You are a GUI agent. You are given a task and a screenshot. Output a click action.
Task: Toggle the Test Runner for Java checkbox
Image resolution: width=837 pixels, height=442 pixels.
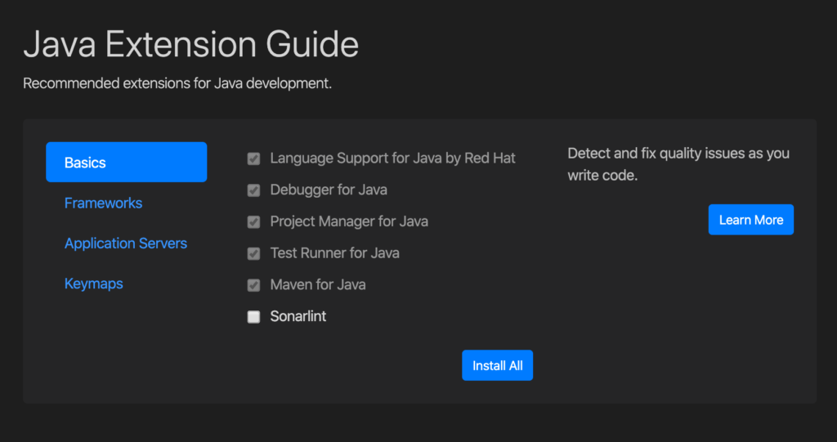click(253, 253)
